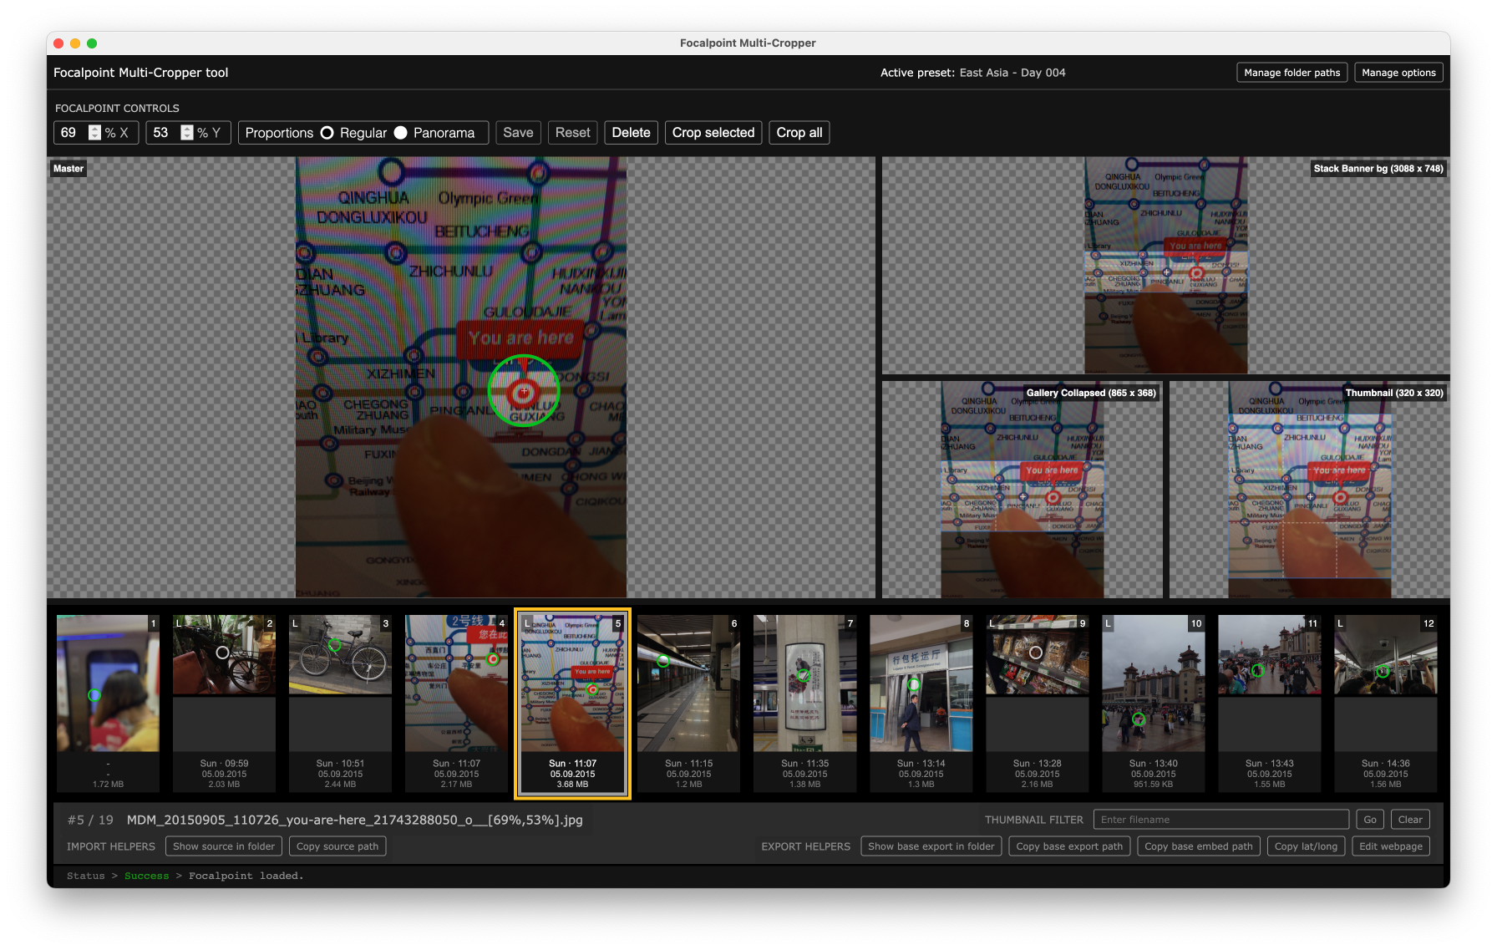Screen dimensions: 1497x950
Task: Select highlighted thumbnail 5 sized 3.68 MB
Action: pos(572,704)
